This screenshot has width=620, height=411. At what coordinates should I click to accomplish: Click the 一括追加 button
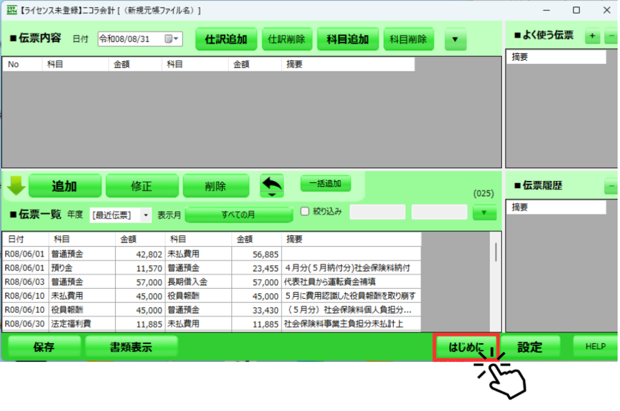[325, 184]
